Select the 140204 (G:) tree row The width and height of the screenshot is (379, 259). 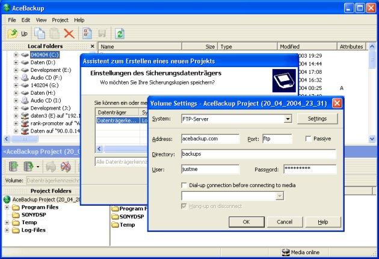(x=45, y=85)
